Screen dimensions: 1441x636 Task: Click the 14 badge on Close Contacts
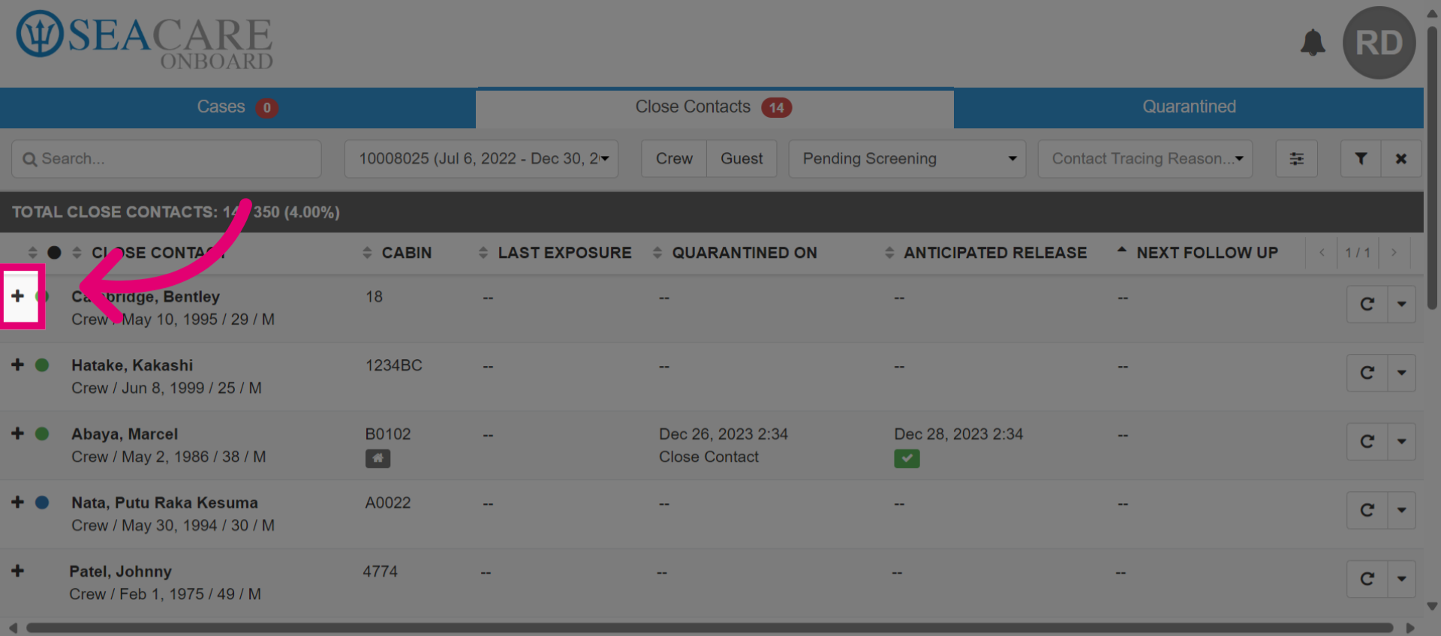[x=777, y=108]
